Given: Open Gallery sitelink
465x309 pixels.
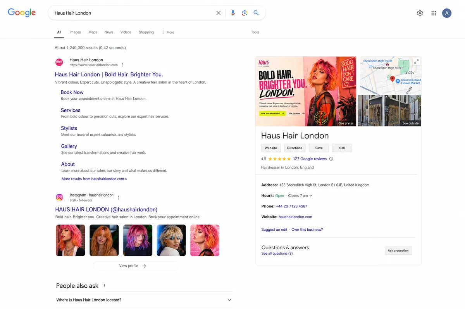Looking at the screenshot, I should [x=69, y=146].
